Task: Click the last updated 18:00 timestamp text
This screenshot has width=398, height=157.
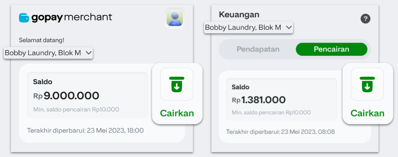Action: pyautogui.click(x=85, y=130)
